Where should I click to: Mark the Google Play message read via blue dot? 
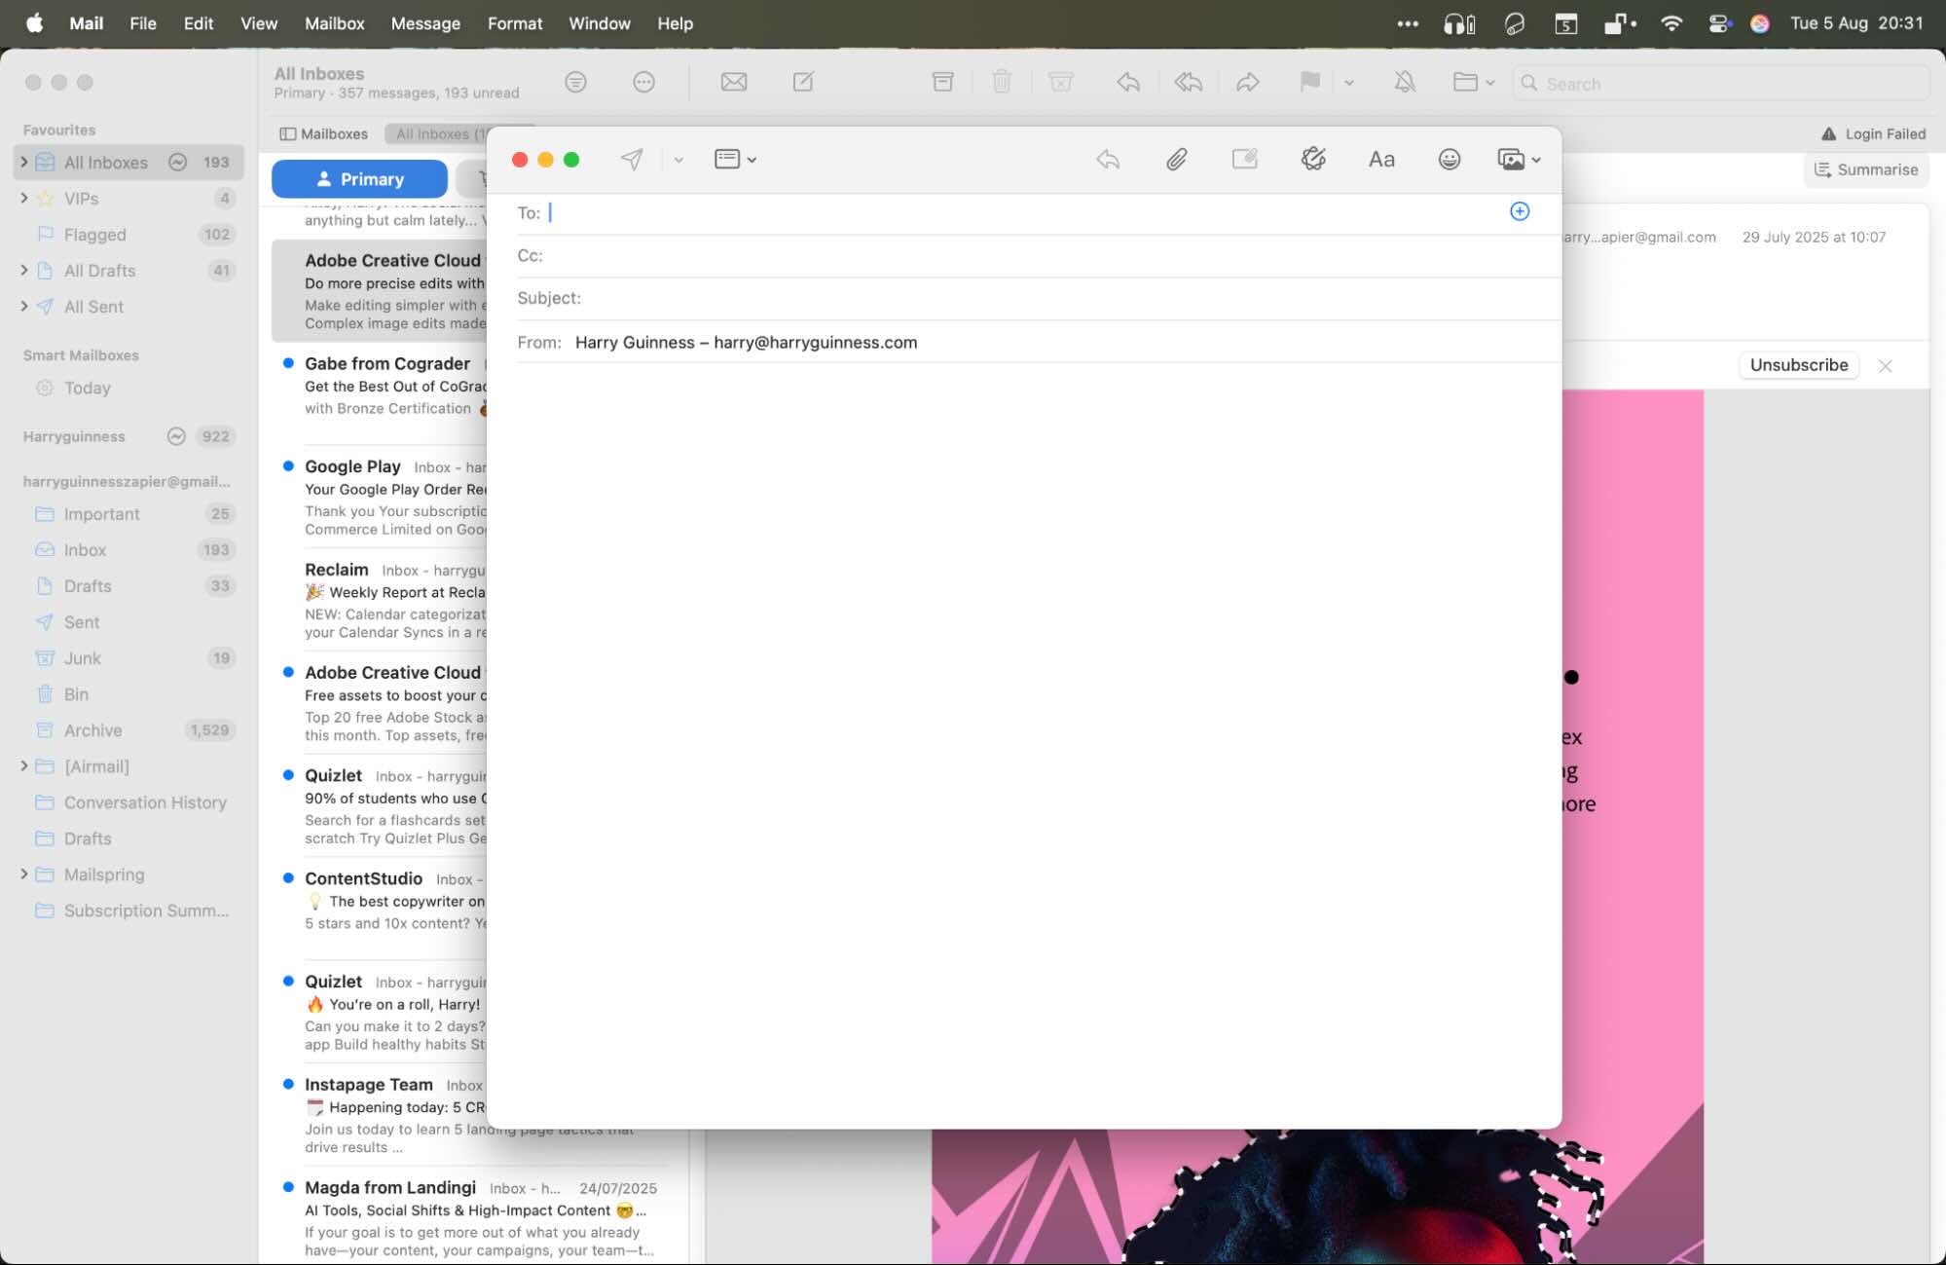(x=288, y=465)
